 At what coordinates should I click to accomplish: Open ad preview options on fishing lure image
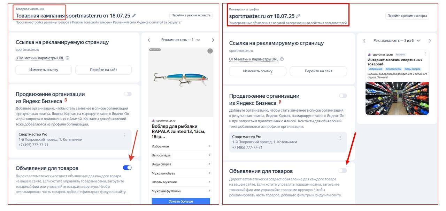coord(210,51)
